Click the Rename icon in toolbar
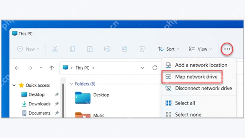 pos(107,49)
